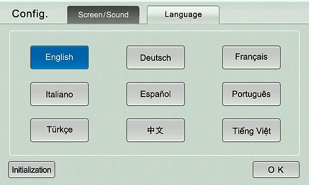Set the language to Español
Viewport: 309px width, 185px height.
click(x=156, y=94)
